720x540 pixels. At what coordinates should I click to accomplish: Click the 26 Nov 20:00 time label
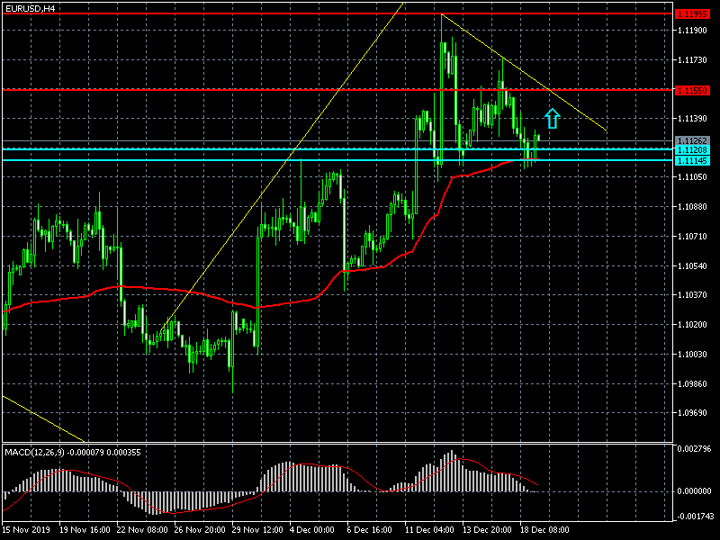pyautogui.click(x=200, y=530)
